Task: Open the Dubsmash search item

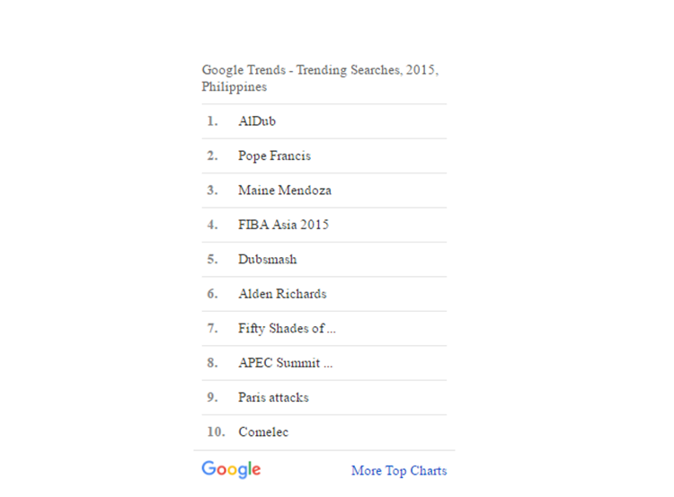Action: click(x=267, y=259)
